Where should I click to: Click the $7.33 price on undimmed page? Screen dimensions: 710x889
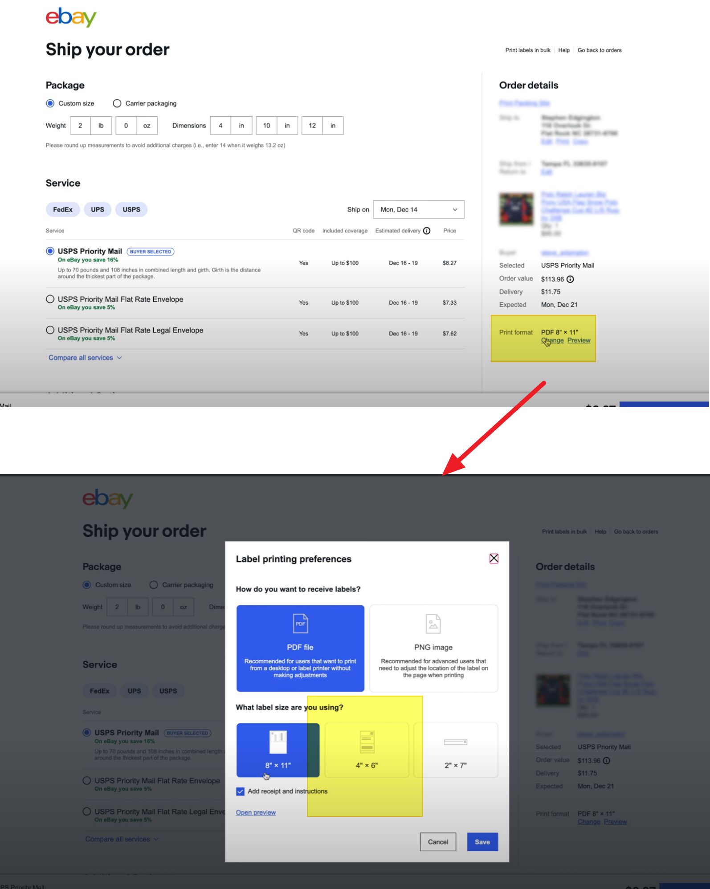pos(449,302)
